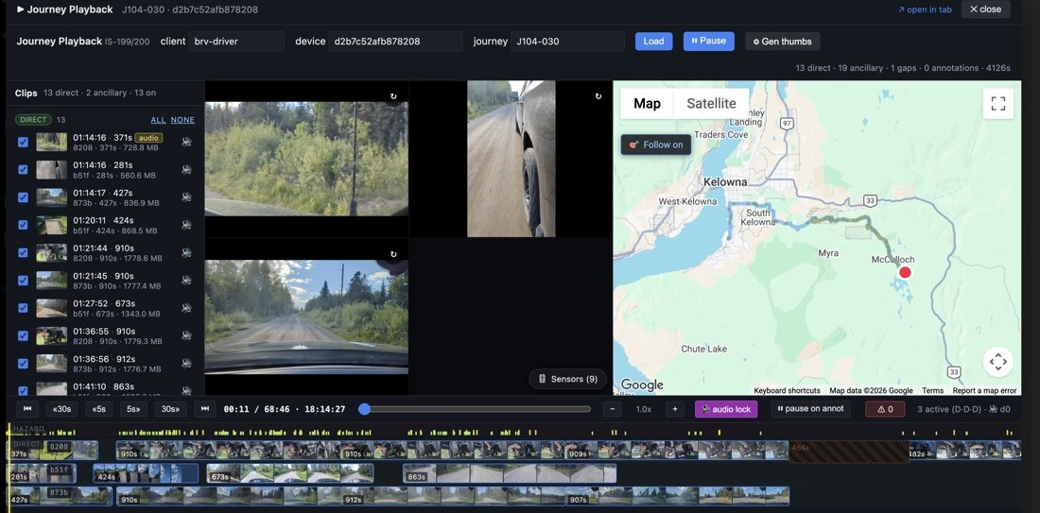
Task: Open thumbnail of 01:20:11 424s clip
Action: click(x=51, y=225)
